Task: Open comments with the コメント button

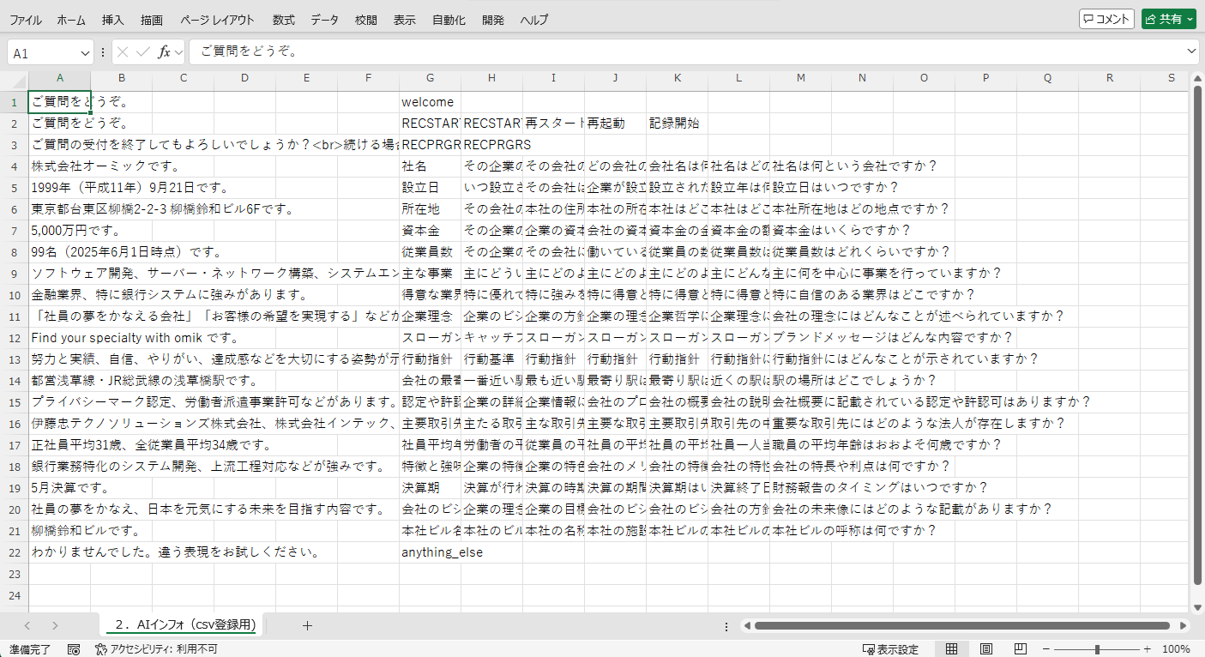Action: coord(1106,18)
